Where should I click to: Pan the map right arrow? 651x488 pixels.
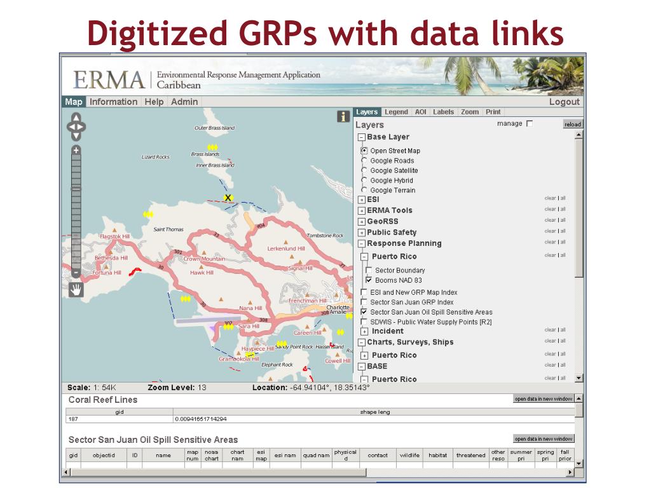(81, 127)
